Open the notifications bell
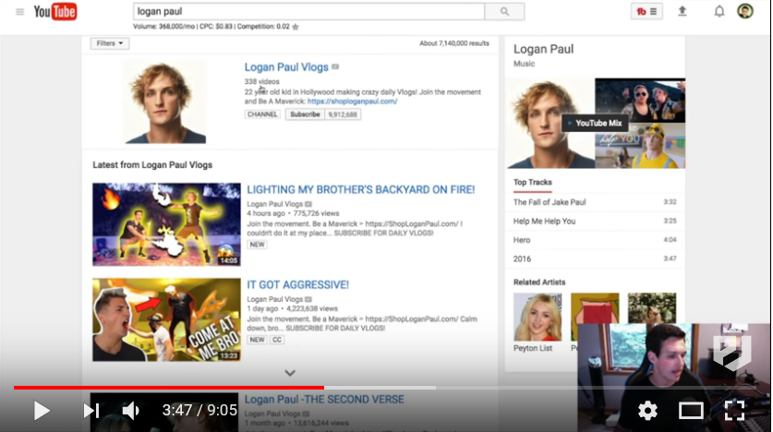The width and height of the screenshot is (773, 432). tap(719, 11)
